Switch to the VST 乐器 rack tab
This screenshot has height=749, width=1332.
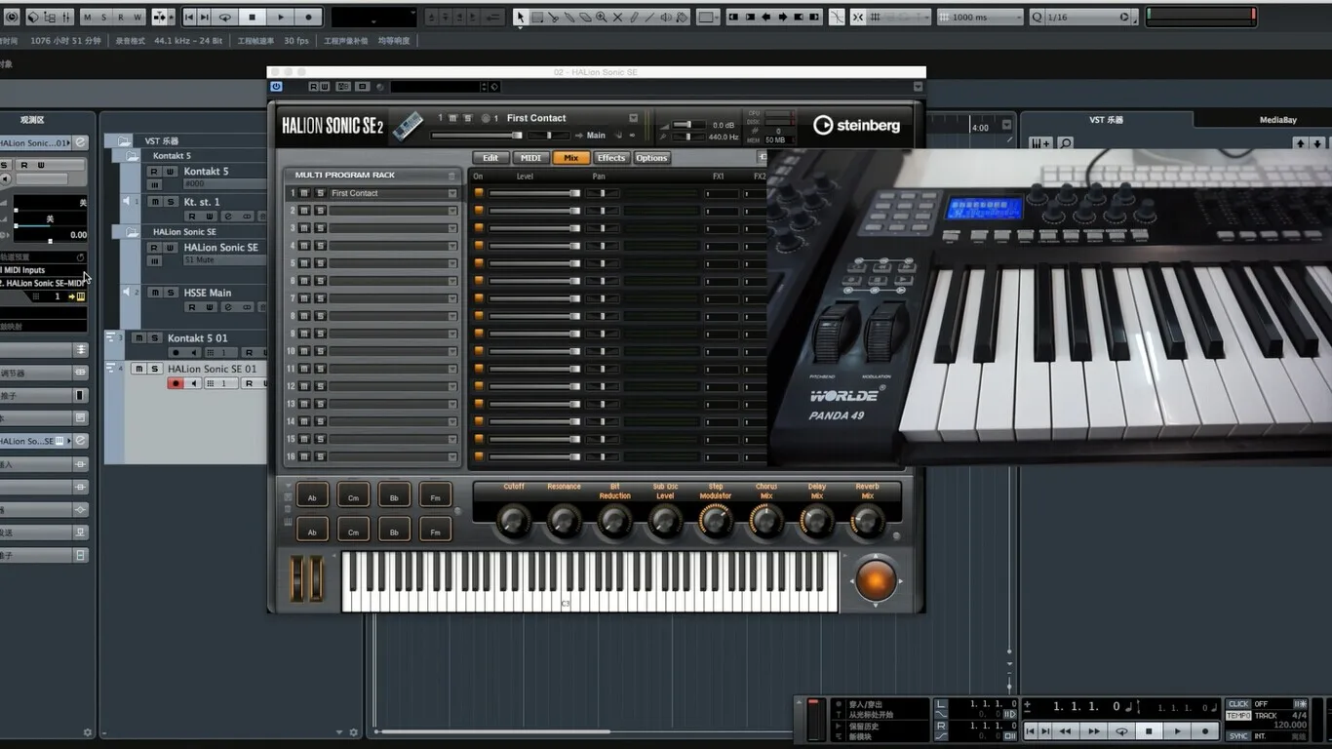1106,119
